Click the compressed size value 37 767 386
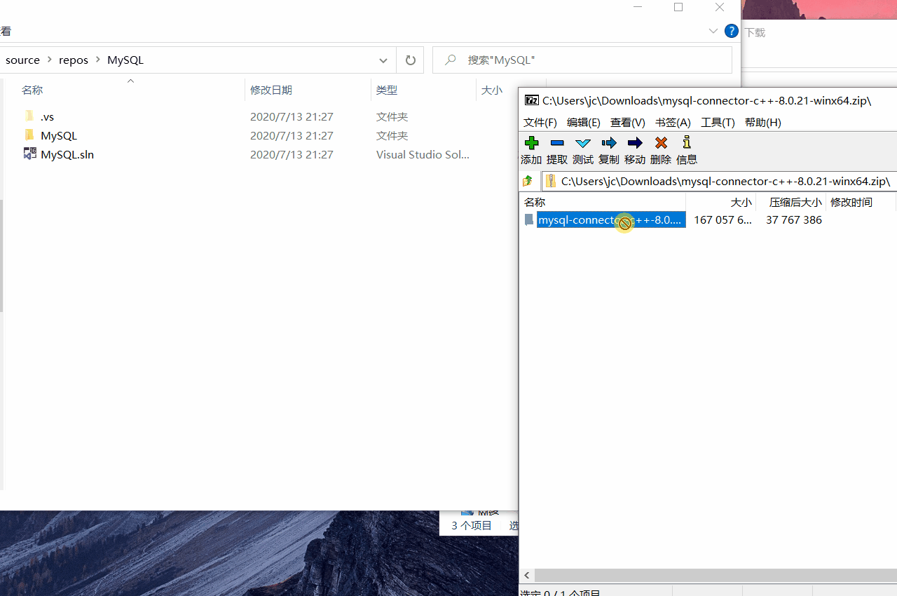The width and height of the screenshot is (897, 596). click(794, 220)
